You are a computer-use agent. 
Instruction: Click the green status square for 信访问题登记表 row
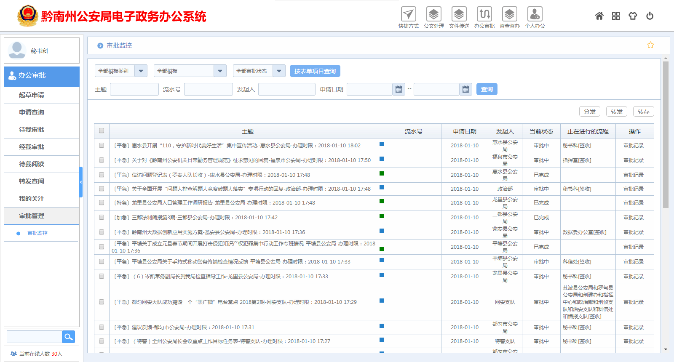(x=382, y=173)
